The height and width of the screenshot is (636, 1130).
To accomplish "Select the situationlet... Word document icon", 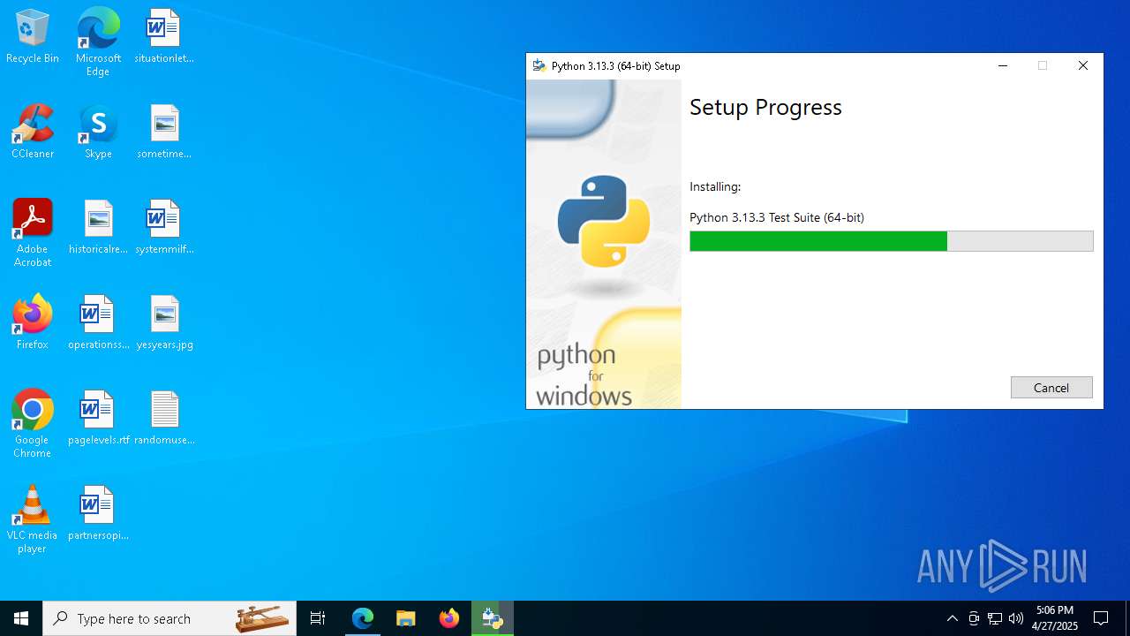I will [164, 37].
